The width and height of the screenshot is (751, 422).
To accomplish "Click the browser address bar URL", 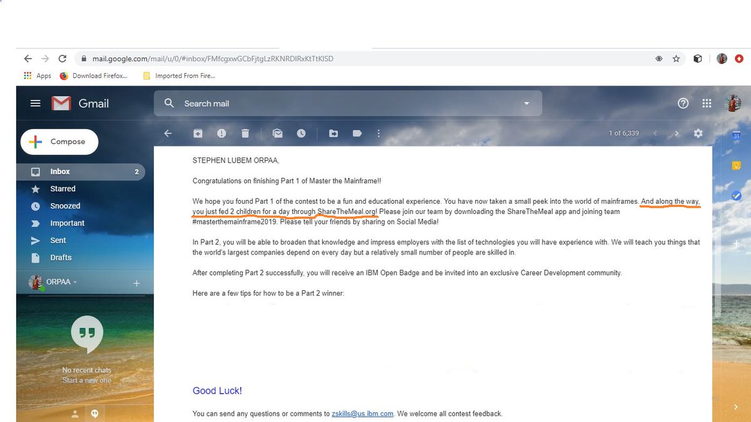I will (213, 59).
